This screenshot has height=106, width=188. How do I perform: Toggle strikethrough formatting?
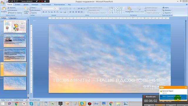tap(52, 12)
